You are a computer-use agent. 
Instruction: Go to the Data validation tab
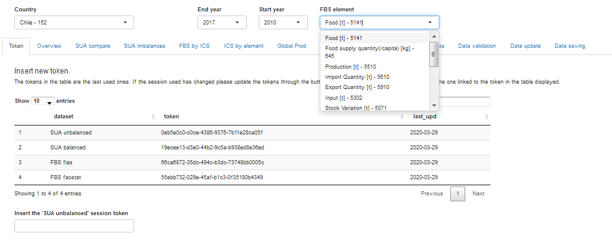477,46
